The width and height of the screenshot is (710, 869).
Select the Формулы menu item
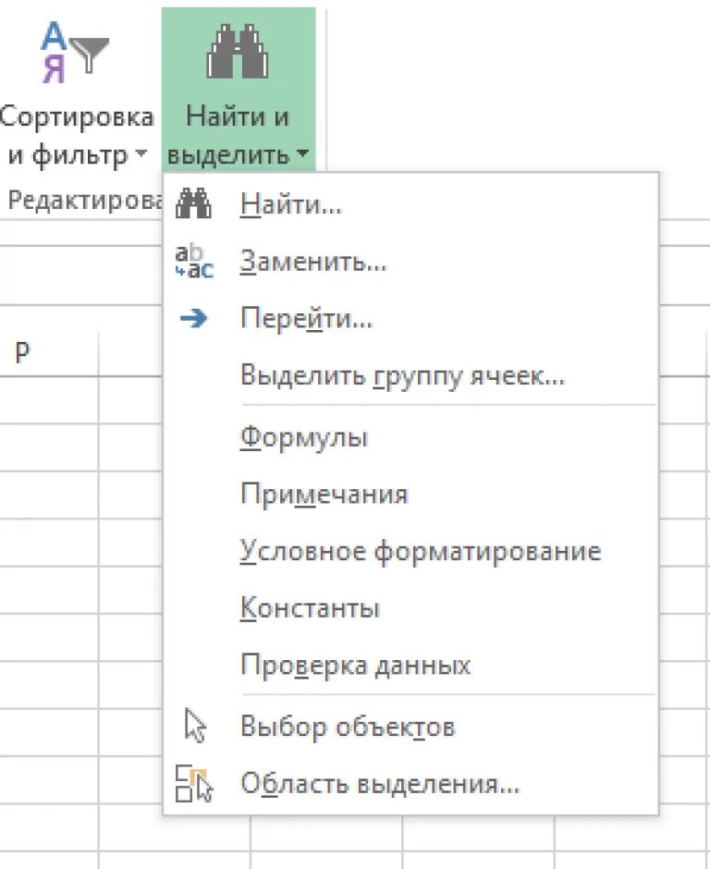point(410,437)
